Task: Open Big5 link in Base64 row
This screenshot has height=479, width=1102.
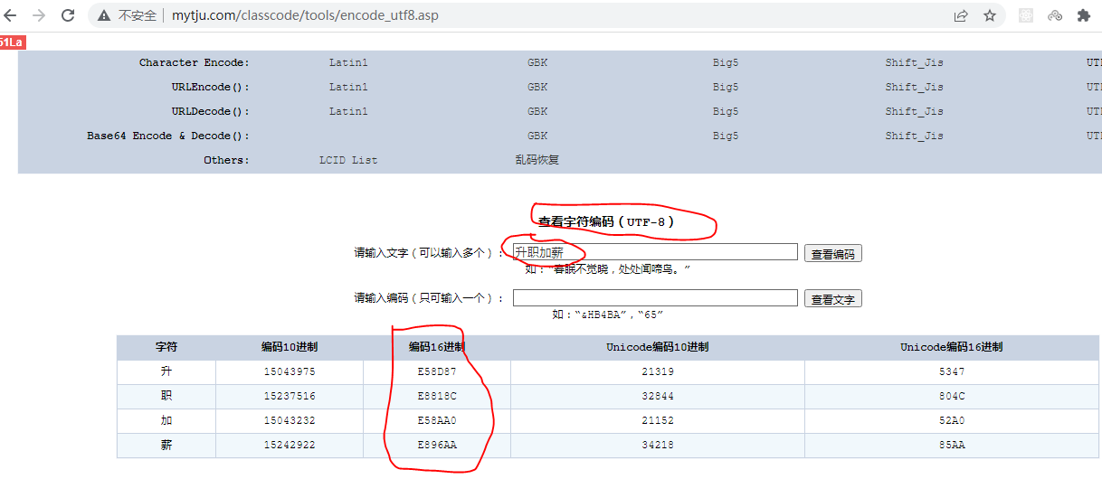Action: coord(726,136)
